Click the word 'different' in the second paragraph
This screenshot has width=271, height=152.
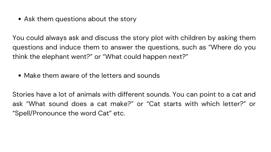[x=131, y=94]
